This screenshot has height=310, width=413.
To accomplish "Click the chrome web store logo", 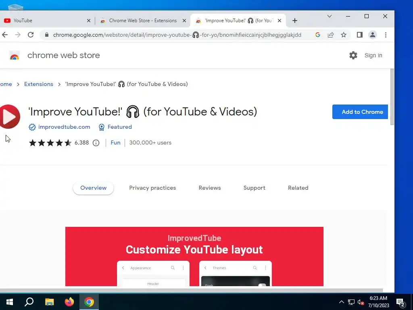I will click(x=15, y=56).
